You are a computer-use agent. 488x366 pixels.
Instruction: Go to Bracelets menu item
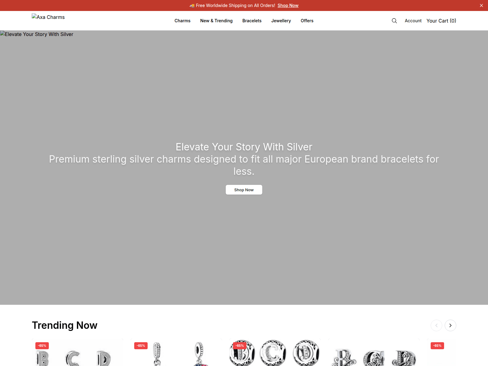[252, 21]
